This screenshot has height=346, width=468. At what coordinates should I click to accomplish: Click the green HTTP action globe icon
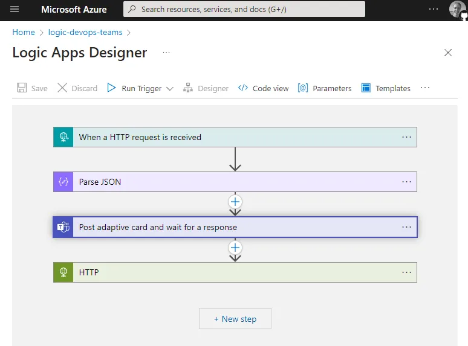63,272
